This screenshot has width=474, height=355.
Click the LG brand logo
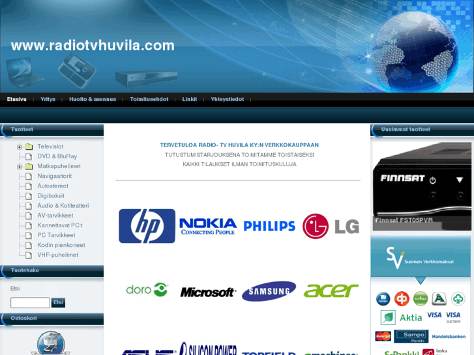pyautogui.click(x=331, y=226)
